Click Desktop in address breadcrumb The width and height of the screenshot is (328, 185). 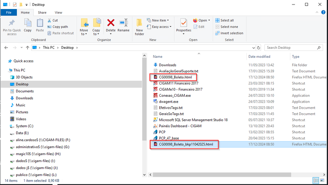[67, 48]
